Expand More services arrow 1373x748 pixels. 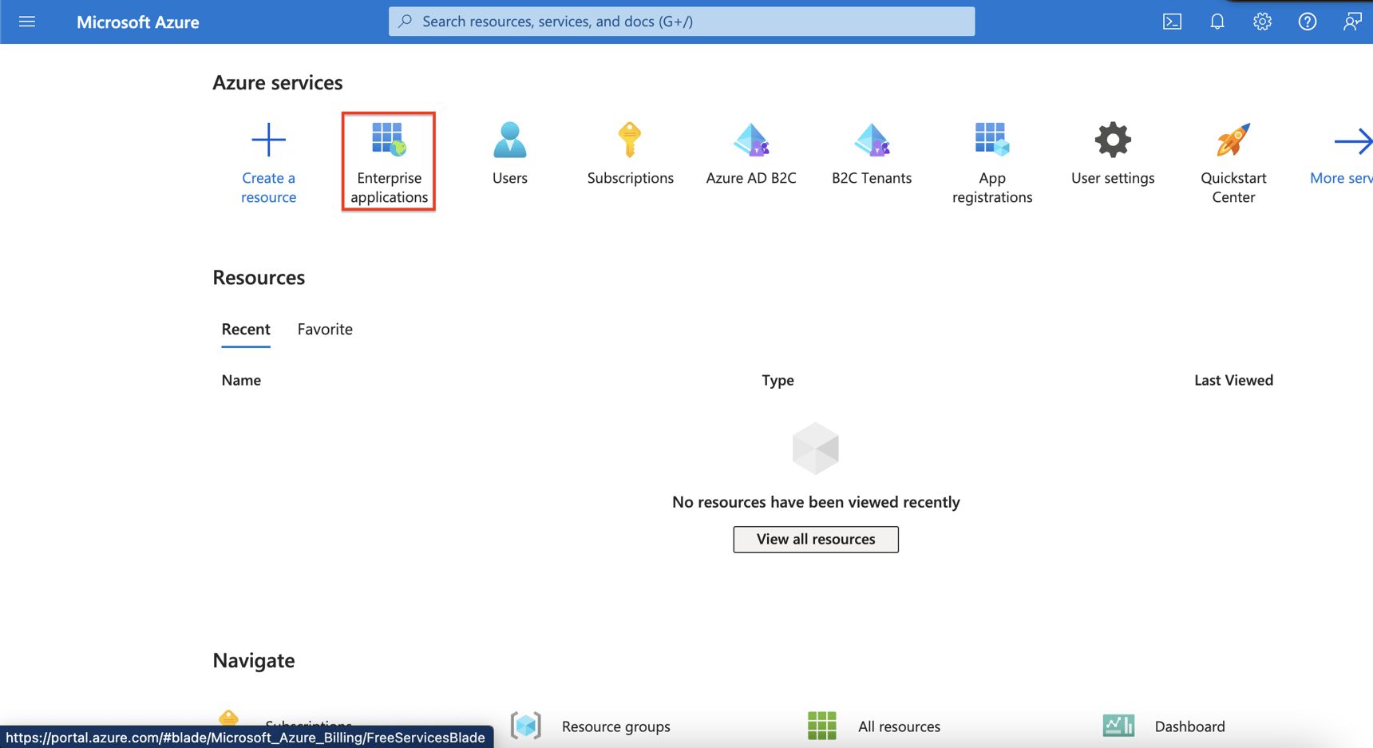pyautogui.click(x=1351, y=142)
